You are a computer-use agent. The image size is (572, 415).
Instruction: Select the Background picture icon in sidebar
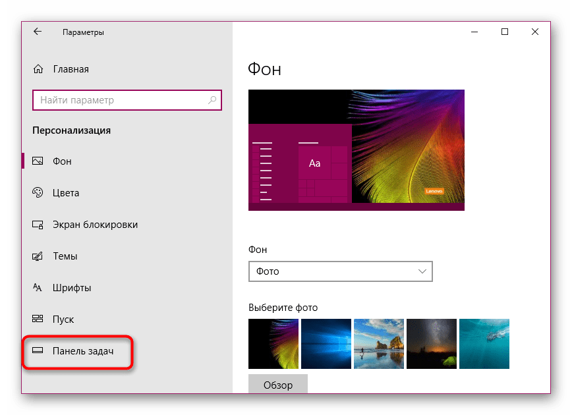pyautogui.click(x=38, y=161)
